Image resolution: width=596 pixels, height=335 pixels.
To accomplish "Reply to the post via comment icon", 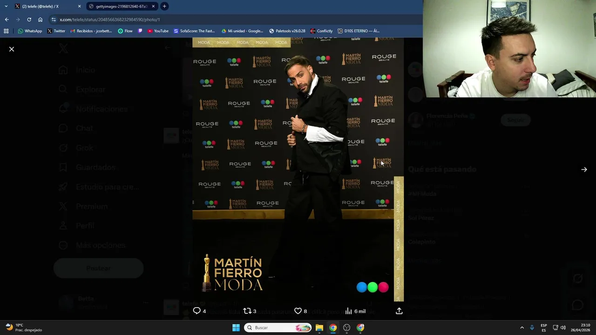I will click(197, 311).
